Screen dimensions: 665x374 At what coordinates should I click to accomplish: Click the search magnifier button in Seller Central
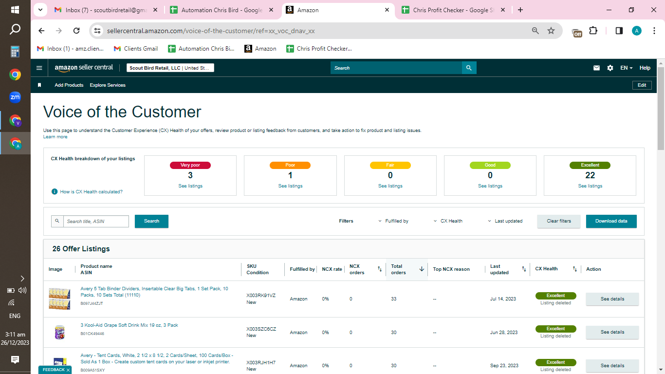pos(469,68)
